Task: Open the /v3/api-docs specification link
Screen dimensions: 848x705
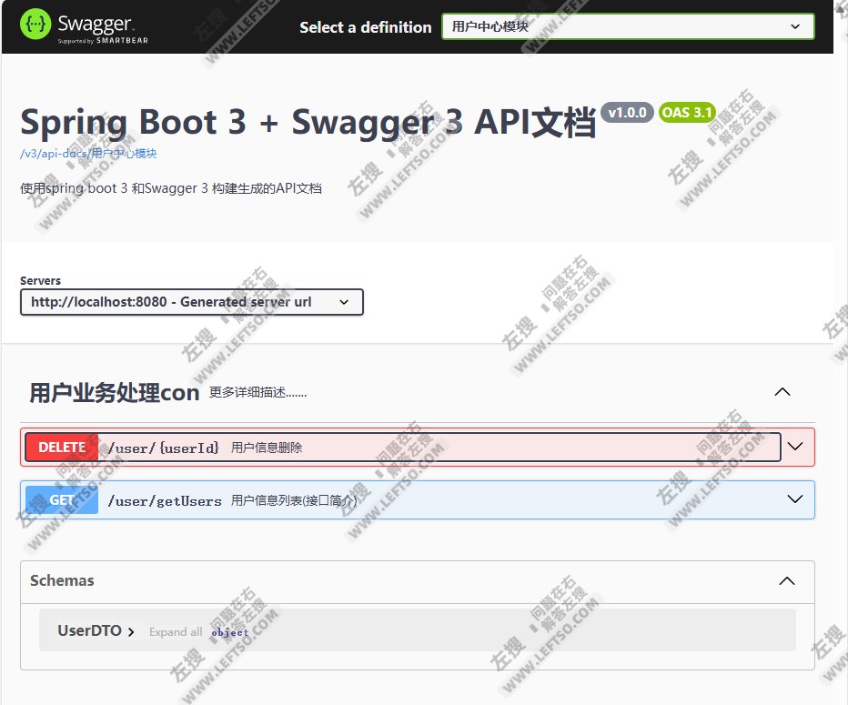Action: (86, 154)
